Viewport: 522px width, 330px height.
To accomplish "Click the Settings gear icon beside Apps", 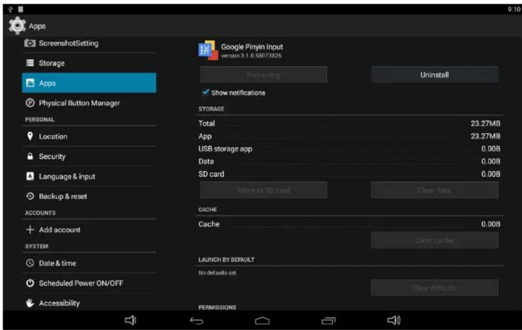I will 17,26.
